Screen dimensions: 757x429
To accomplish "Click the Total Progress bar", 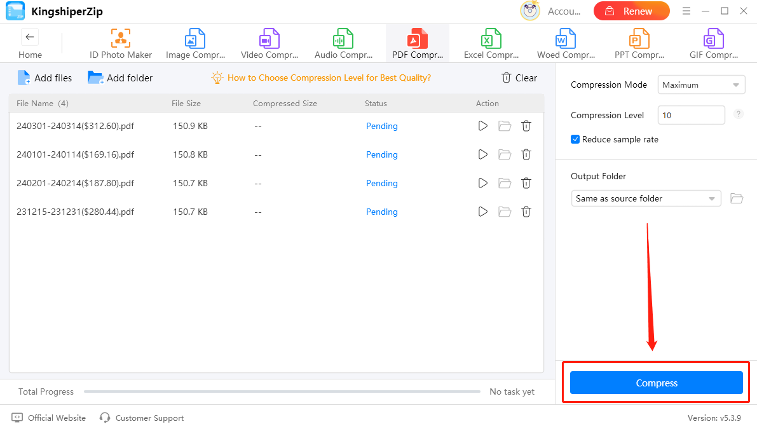I will click(x=282, y=392).
